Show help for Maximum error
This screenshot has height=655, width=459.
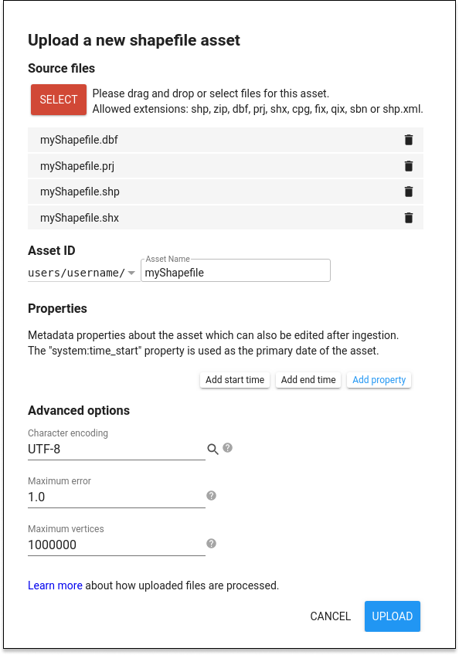(x=211, y=495)
